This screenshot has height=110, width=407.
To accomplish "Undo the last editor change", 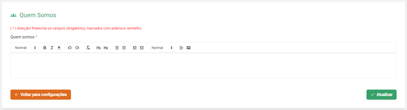I will (x=70, y=48).
